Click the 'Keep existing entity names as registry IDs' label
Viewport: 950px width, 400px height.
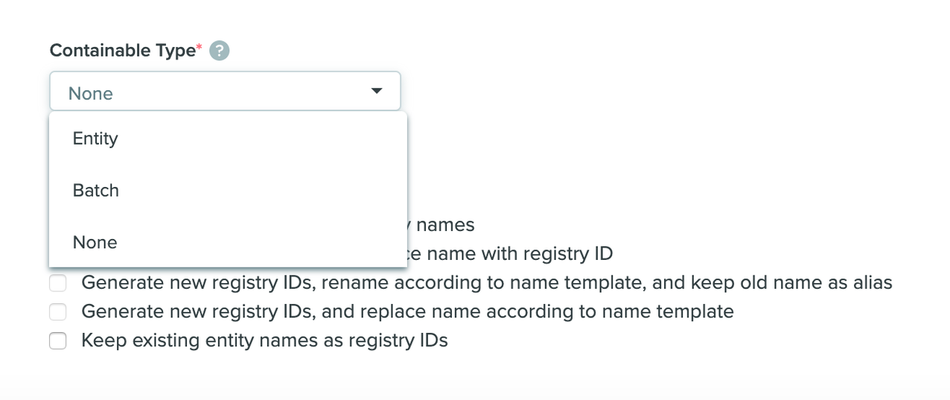[x=264, y=341]
